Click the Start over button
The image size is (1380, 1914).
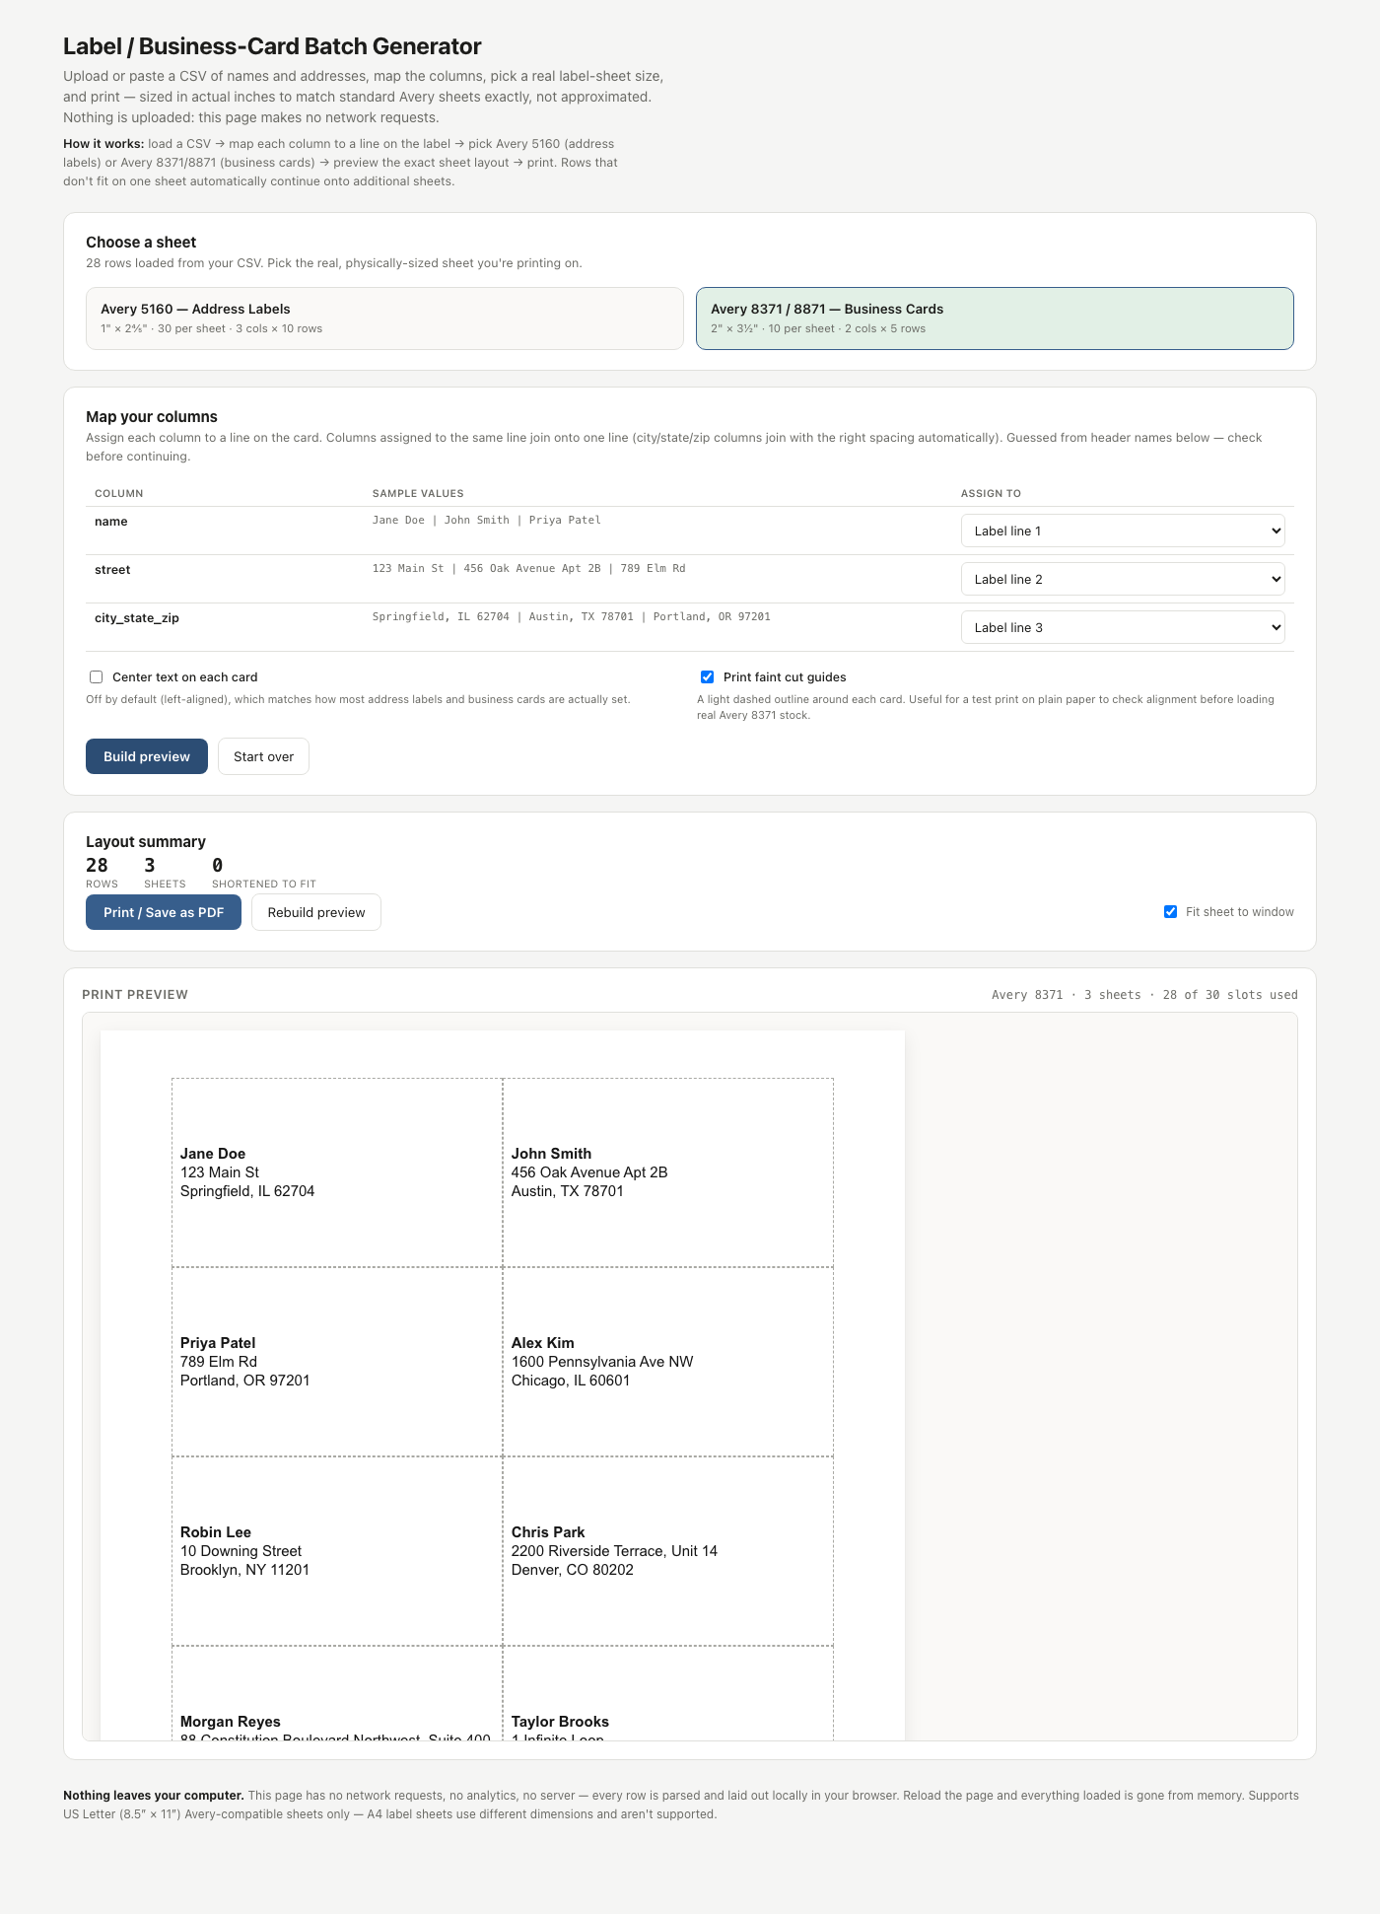263,756
